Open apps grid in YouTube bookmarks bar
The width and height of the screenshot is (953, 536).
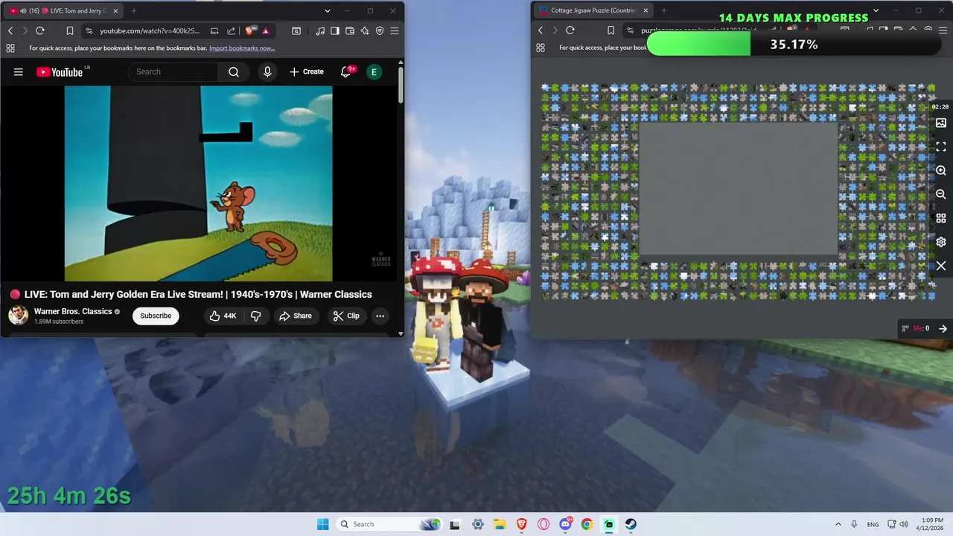10,48
